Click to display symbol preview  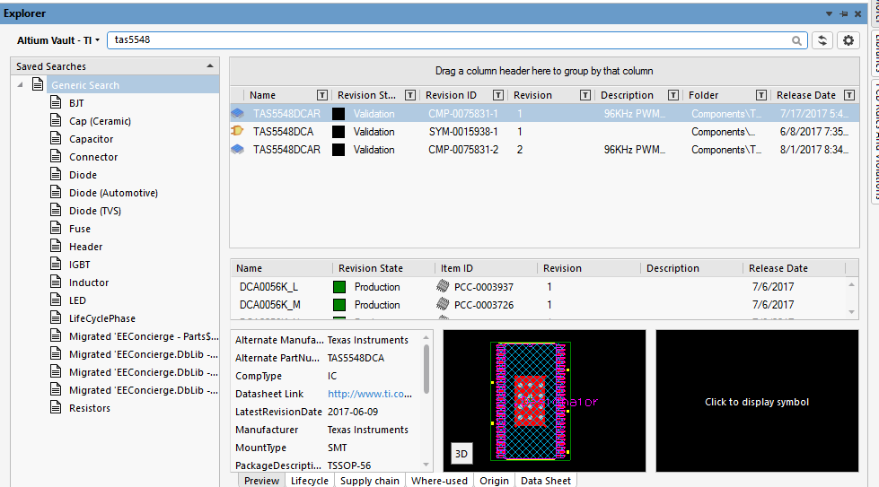coord(757,402)
